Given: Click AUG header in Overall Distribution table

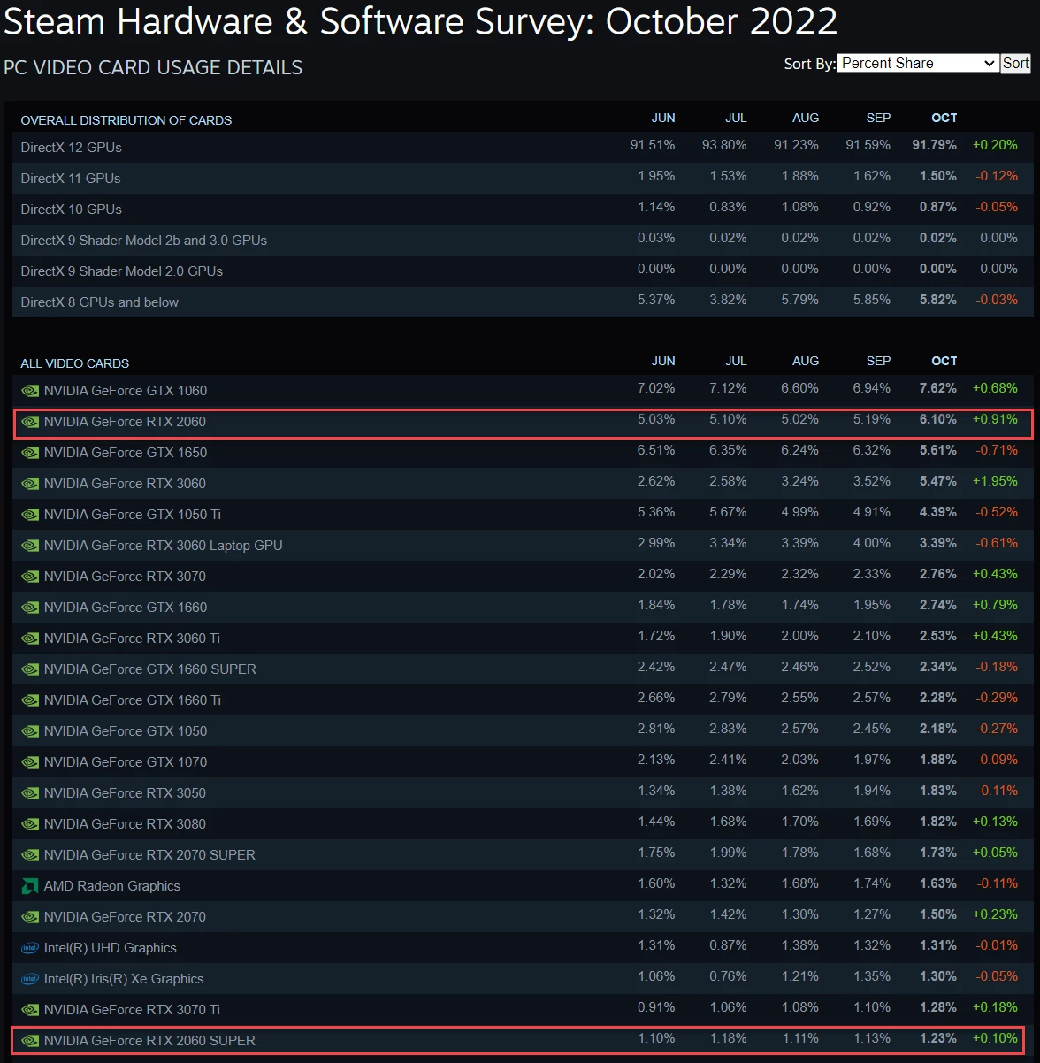Looking at the screenshot, I should [806, 118].
